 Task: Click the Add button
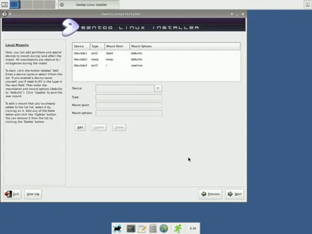click(80, 127)
